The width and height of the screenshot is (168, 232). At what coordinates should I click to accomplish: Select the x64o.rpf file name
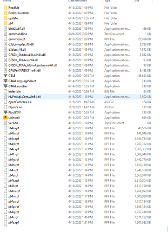coord(14,202)
